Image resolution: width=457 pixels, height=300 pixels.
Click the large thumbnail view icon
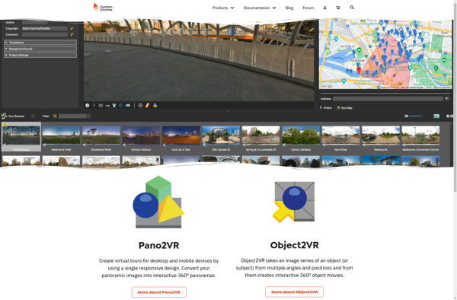pyautogui.click(x=436, y=116)
